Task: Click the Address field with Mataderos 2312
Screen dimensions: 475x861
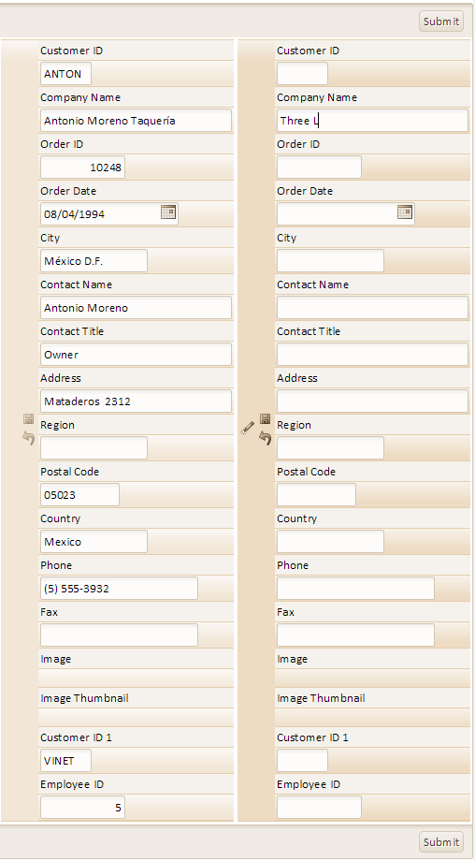Action: pyautogui.click(x=136, y=401)
